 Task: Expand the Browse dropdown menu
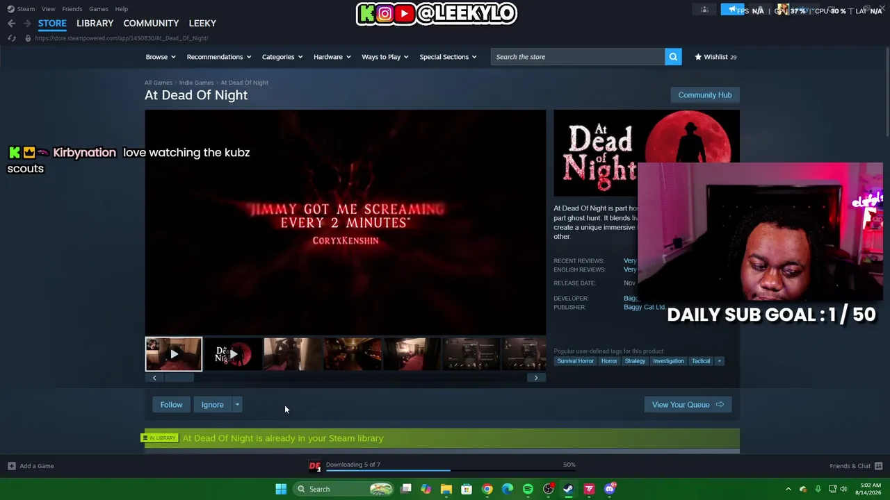coord(161,57)
